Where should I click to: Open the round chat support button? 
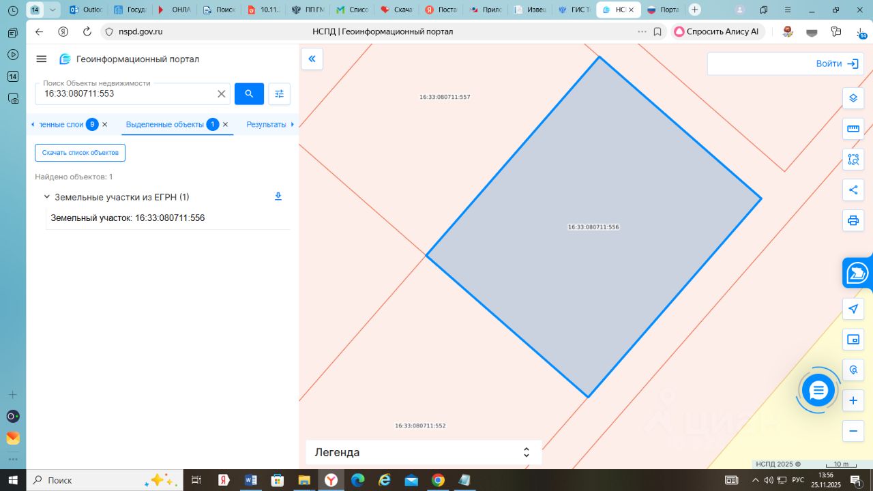(818, 391)
